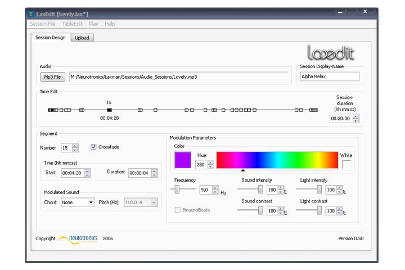This screenshot has height=270, width=405.
Task: Disable the Crossfade checkbox
Action: pos(93,147)
